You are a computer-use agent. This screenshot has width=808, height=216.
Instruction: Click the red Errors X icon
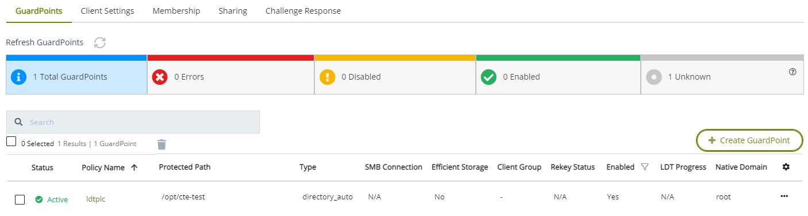160,77
